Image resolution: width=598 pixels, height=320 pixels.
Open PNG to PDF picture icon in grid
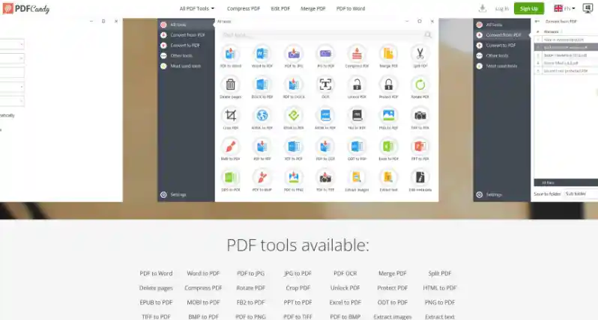[x=388, y=115]
